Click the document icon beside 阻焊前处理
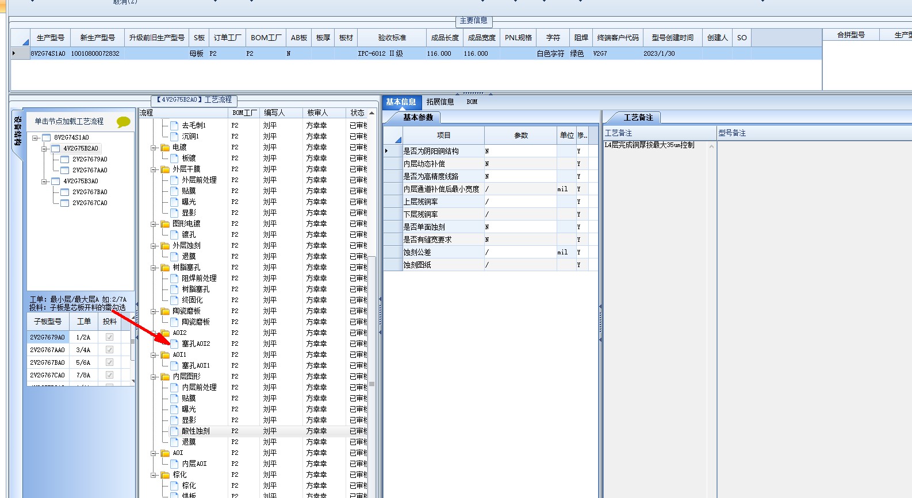912x498 pixels. coord(175,279)
